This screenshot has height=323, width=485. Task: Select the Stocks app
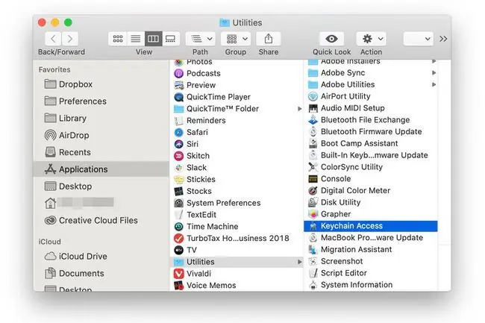(237, 191)
